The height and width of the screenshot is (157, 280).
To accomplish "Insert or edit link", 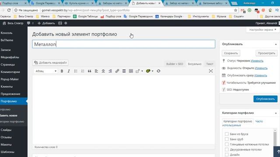I will pyautogui.click(x=117, y=71).
